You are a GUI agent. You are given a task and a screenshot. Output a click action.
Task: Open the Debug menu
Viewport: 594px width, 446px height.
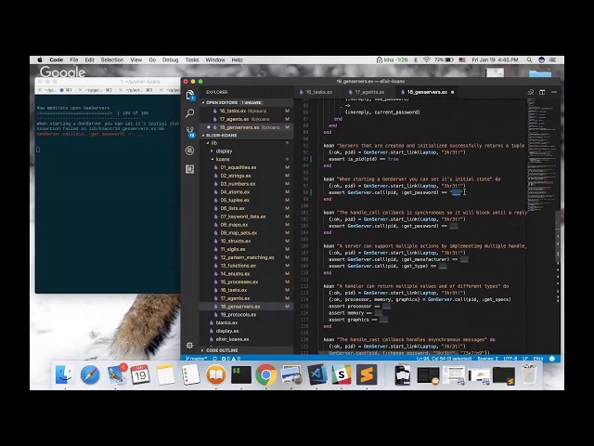(x=170, y=59)
